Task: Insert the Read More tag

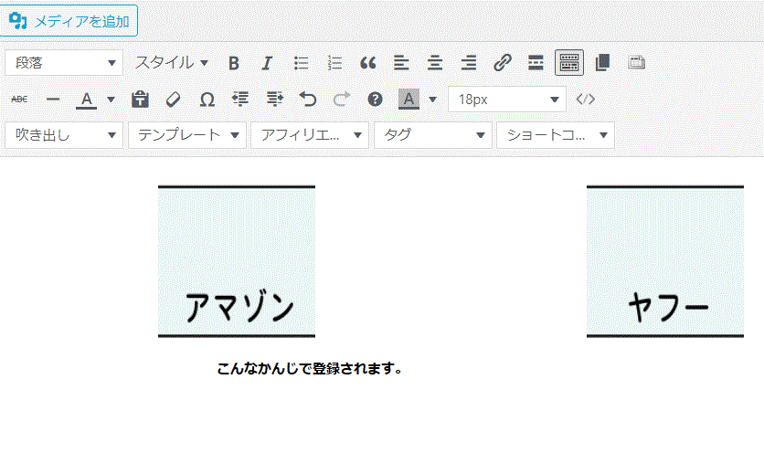Action: (x=536, y=63)
